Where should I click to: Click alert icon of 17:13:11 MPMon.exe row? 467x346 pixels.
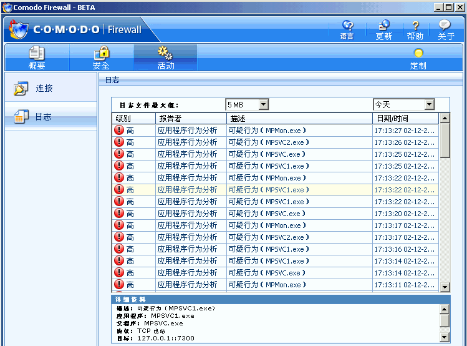click(119, 284)
